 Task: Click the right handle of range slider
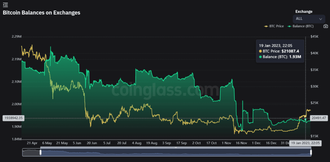coord(311,152)
